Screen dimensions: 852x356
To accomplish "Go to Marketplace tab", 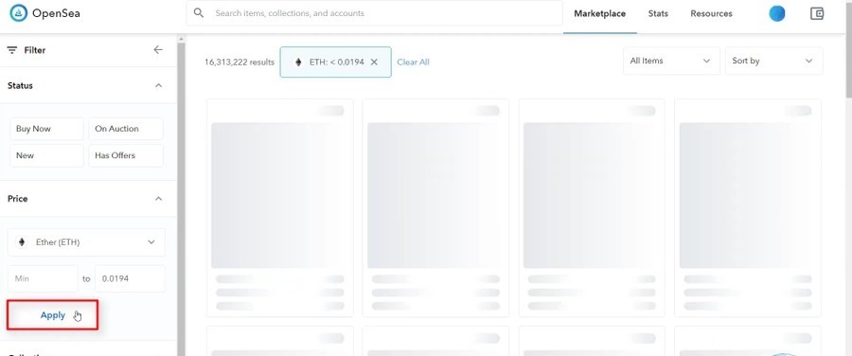I will tap(600, 13).
